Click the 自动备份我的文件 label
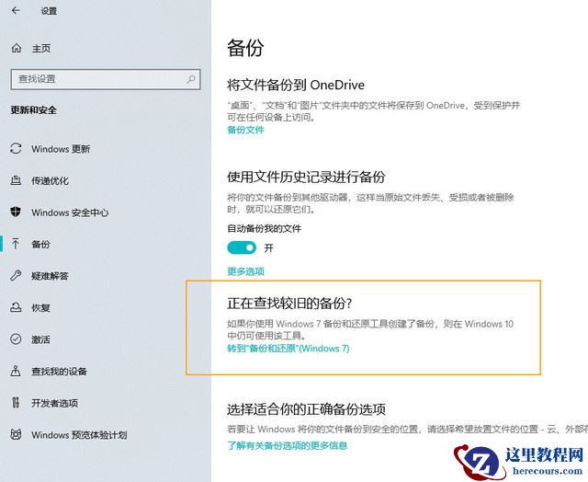This screenshot has width=588, height=482. coord(265,228)
